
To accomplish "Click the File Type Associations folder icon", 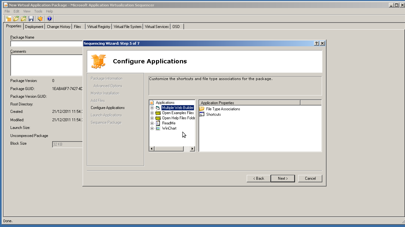I will coord(202,109).
